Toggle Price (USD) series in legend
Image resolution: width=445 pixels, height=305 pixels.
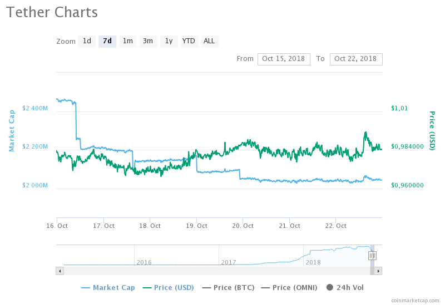(169, 288)
